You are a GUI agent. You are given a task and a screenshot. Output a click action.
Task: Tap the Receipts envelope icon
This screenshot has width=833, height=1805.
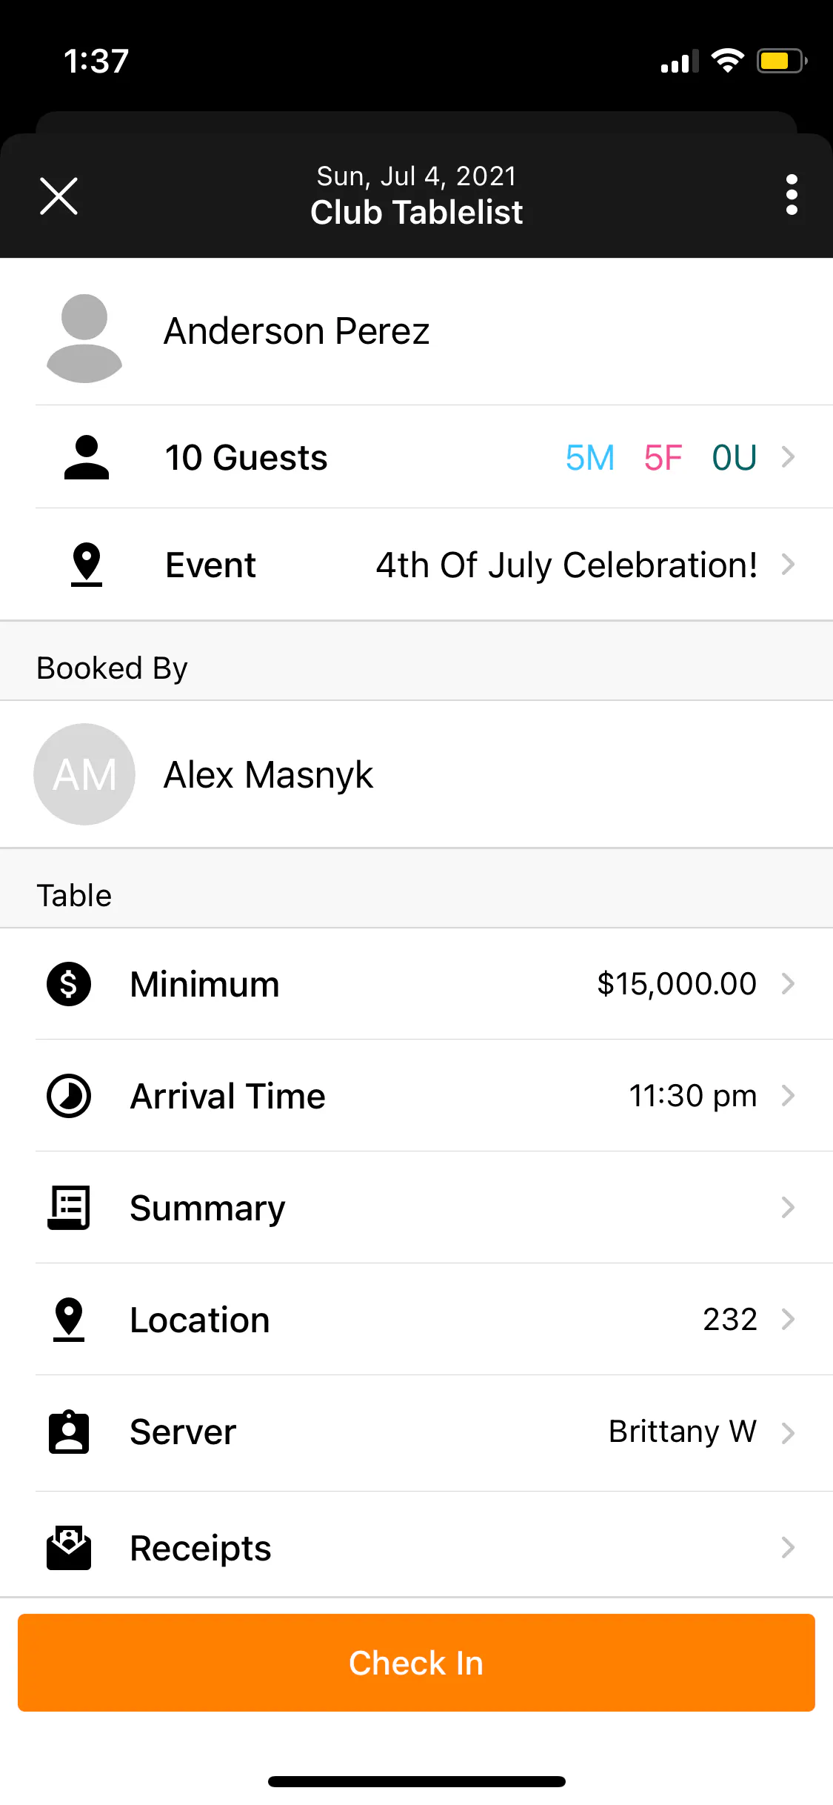pos(69,1548)
